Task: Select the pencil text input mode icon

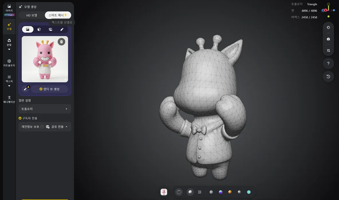Action: click(62, 29)
